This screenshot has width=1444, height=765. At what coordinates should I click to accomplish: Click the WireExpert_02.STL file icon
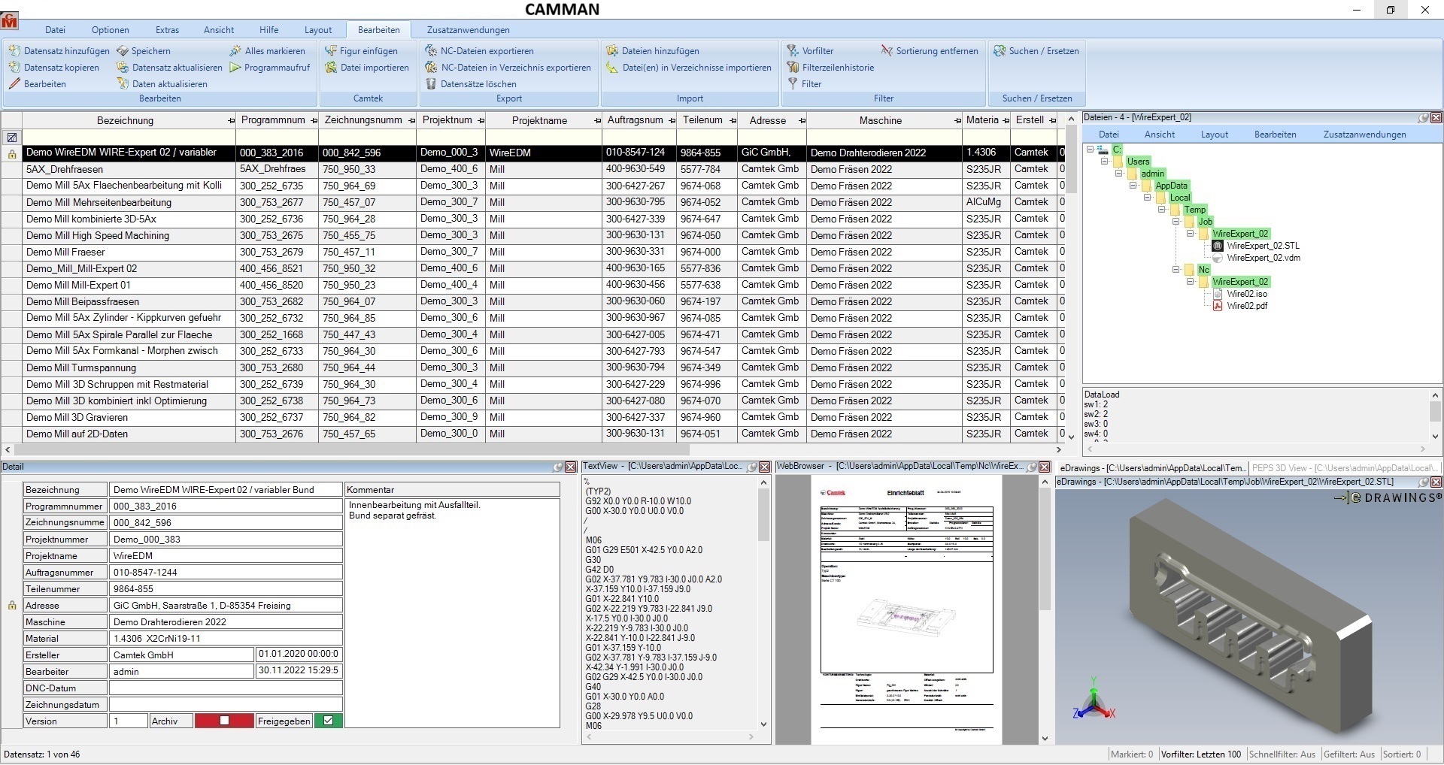(1218, 246)
